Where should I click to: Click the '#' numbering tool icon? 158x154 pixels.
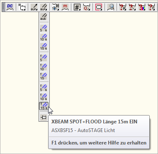coord(77,7)
